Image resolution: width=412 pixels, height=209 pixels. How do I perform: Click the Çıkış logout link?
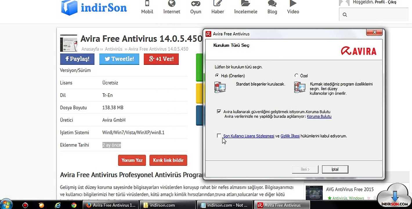[x=392, y=2]
